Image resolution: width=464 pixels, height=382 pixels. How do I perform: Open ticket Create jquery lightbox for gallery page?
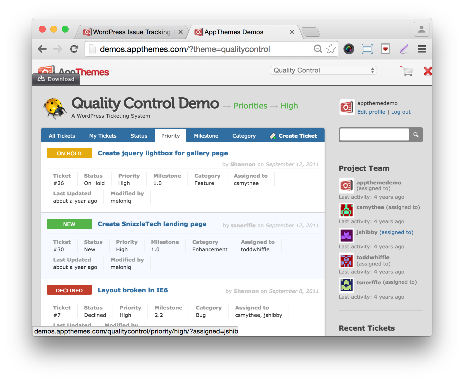[x=163, y=153]
